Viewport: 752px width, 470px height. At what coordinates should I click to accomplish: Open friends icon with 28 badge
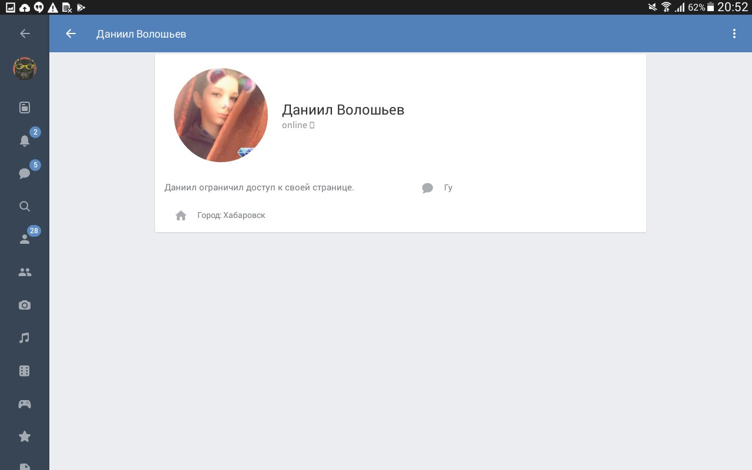point(25,239)
